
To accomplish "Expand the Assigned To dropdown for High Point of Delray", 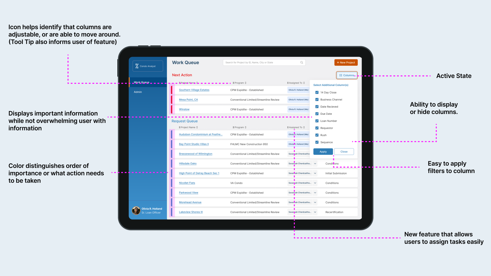I will [315, 173].
